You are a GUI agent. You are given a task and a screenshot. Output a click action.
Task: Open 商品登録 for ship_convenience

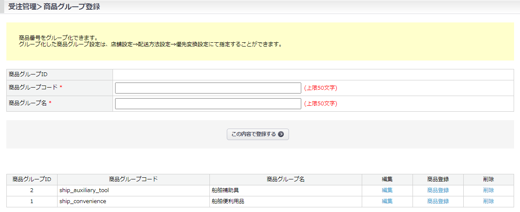438,201
